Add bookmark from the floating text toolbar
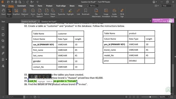176x99 pixels. tap(48, 77)
